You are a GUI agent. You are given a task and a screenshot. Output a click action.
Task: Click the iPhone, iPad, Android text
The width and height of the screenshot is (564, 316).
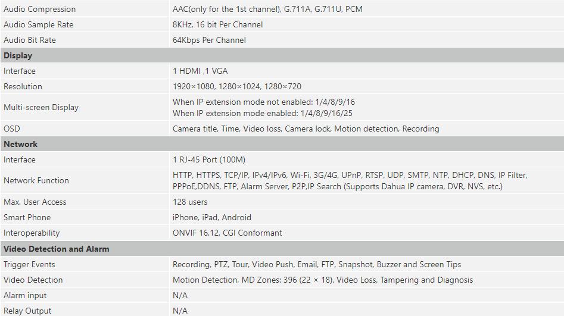pyautogui.click(x=212, y=217)
